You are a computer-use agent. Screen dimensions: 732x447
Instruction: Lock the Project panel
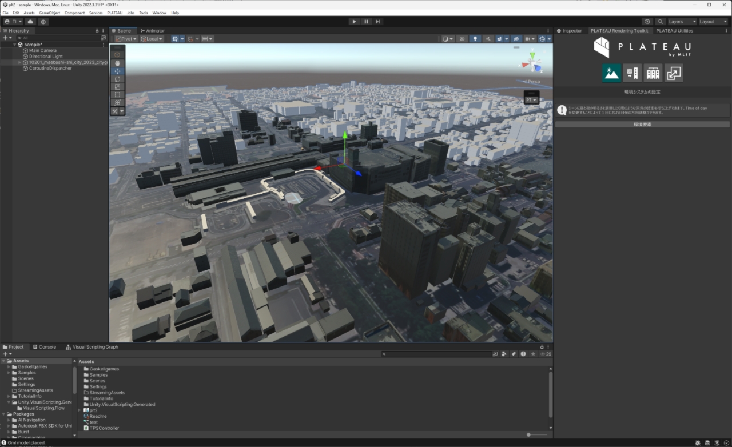pyautogui.click(x=542, y=347)
